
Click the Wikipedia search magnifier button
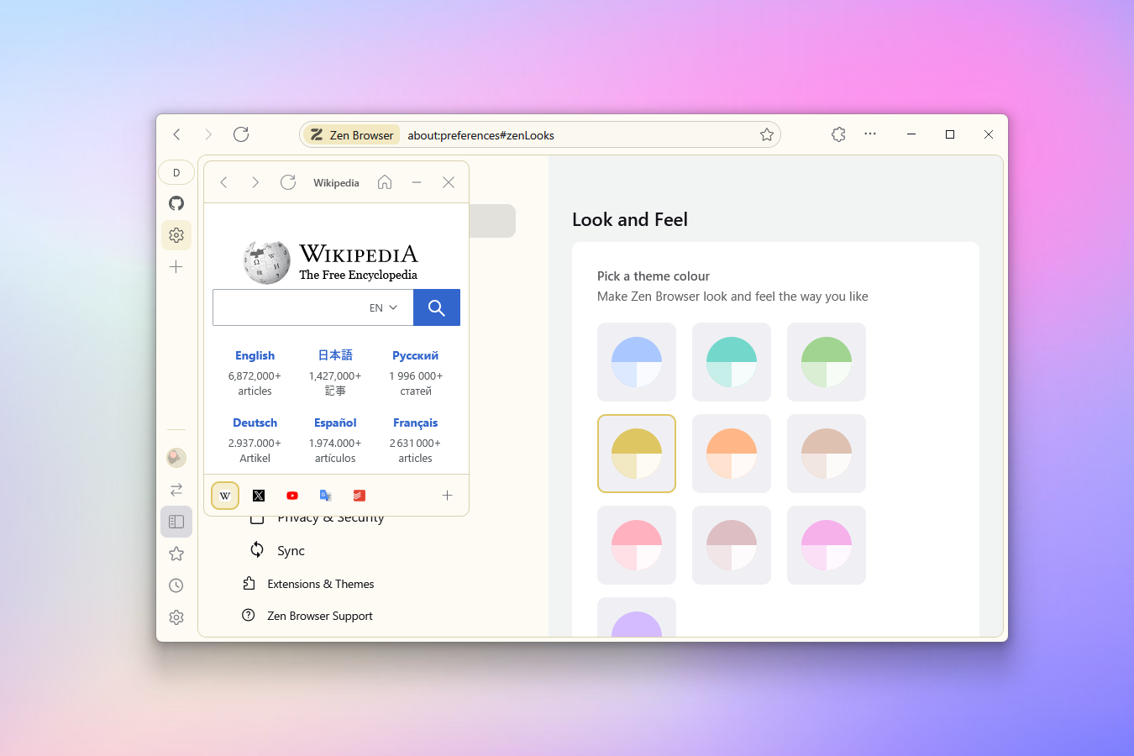click(x=436, y=307)
